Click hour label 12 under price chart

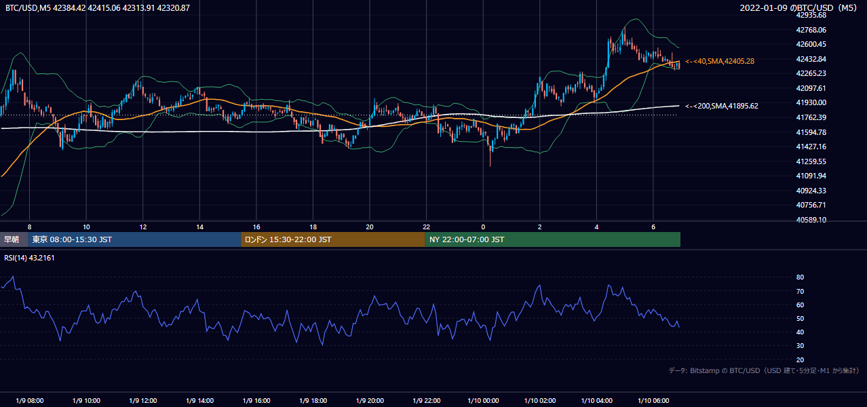143,227
